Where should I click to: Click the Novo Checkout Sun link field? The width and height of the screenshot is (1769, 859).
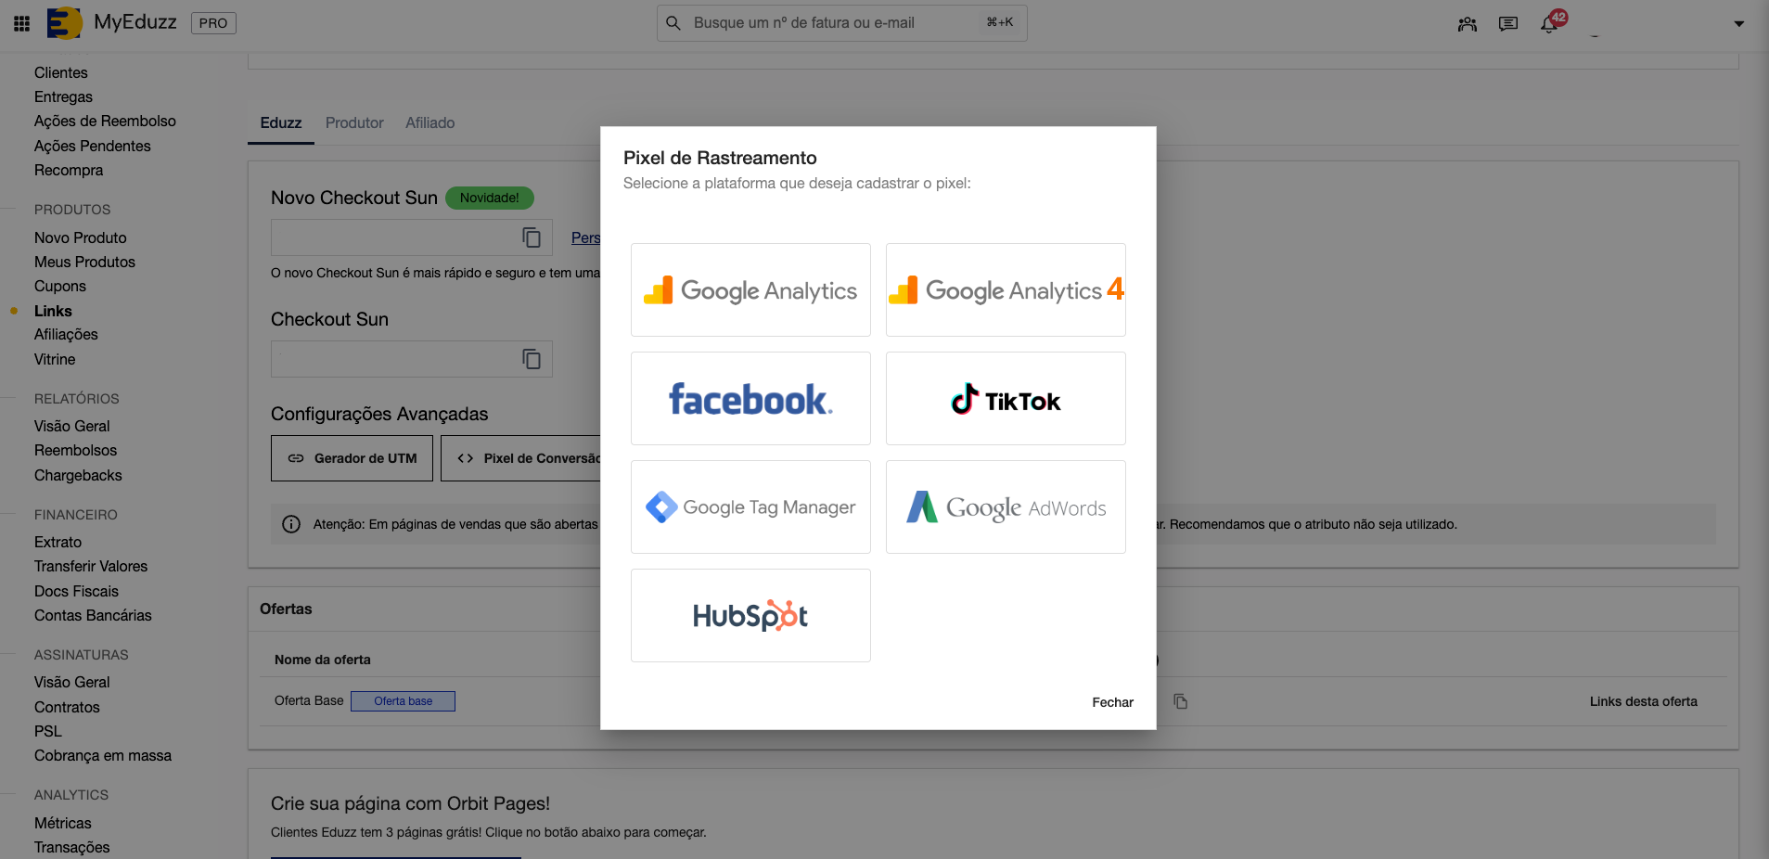pos(412,237)
